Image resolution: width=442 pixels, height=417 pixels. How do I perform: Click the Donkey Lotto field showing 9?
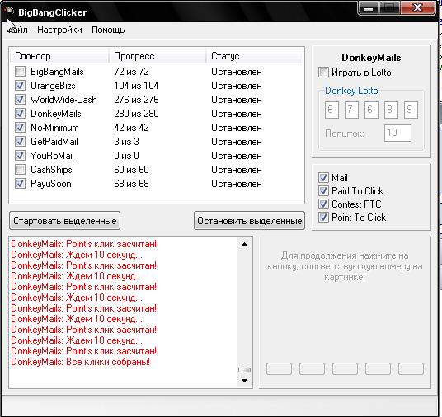pos(411,110)
